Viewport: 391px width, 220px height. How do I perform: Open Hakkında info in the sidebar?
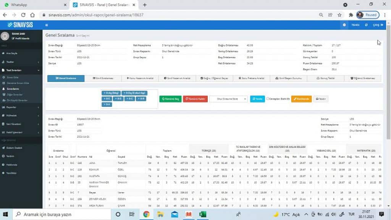pyautogui.click(x=11, y=164)
